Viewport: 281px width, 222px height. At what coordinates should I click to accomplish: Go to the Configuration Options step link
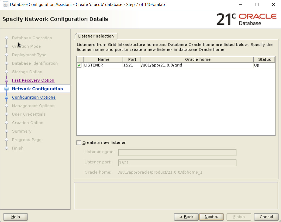[x=34, y=97]
